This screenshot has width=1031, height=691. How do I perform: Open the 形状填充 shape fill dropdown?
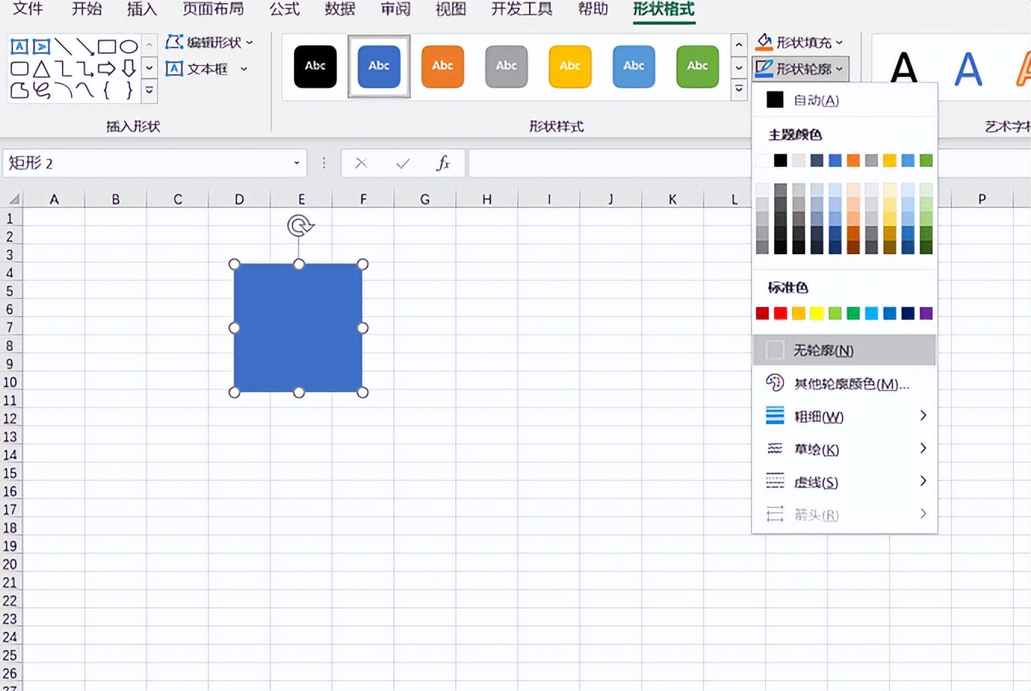(x=800, y=42)
